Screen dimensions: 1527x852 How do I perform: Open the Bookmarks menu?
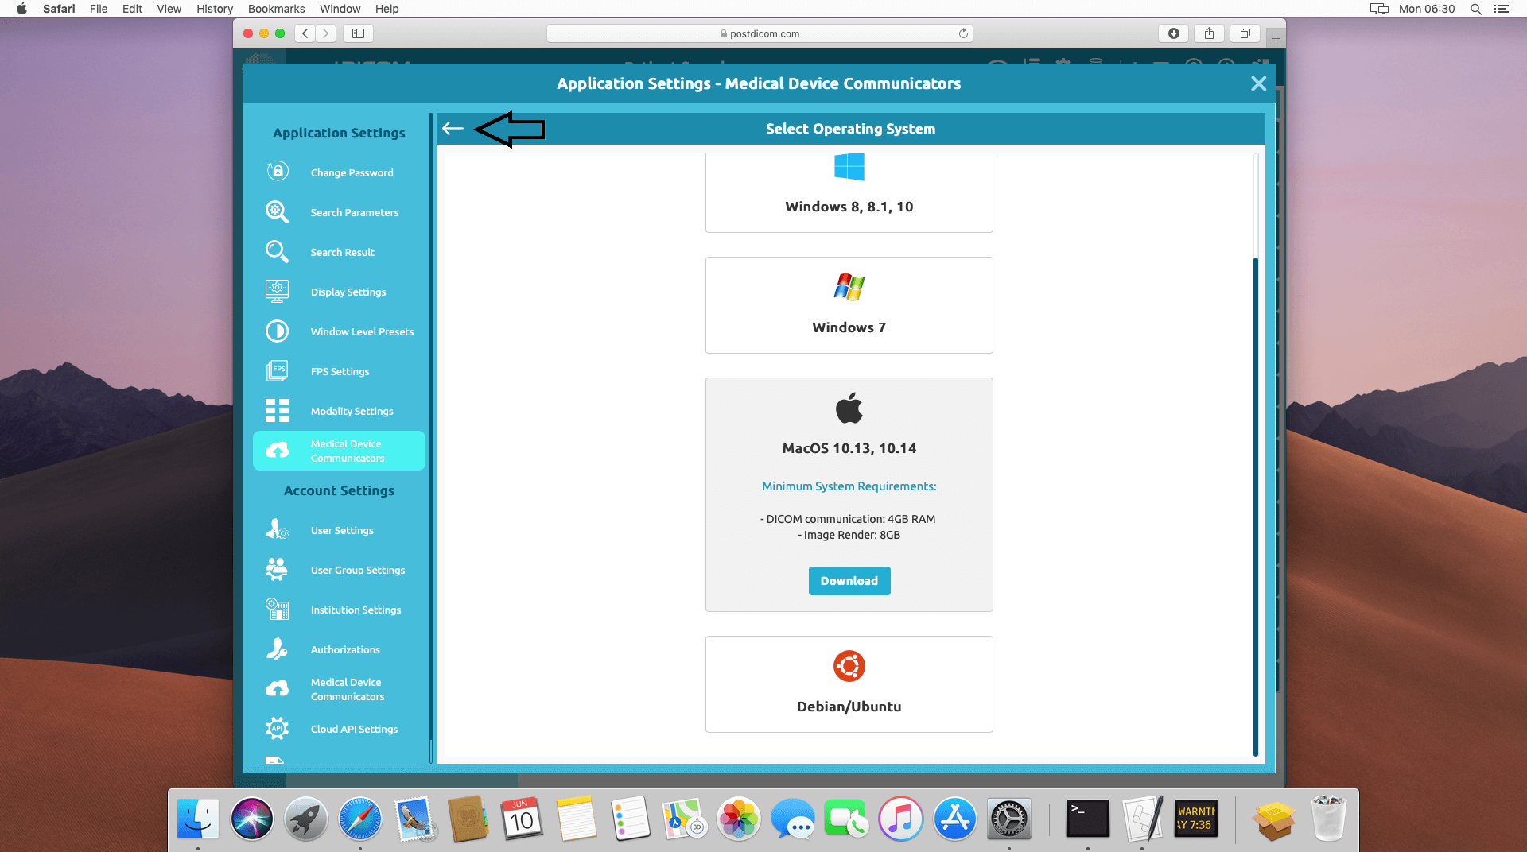[x=276, y=9]
